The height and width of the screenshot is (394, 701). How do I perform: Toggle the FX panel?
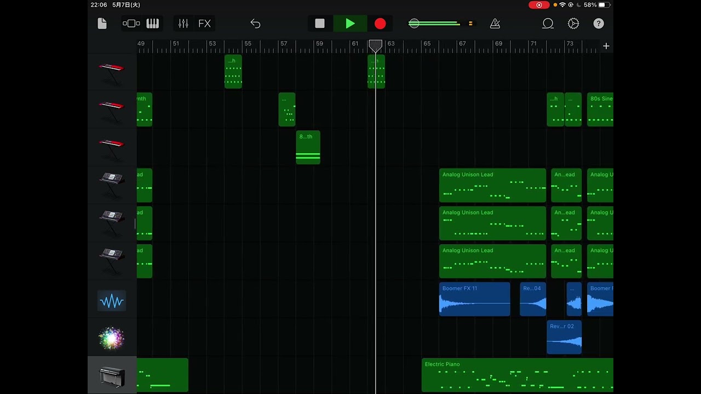coord(204,24)
